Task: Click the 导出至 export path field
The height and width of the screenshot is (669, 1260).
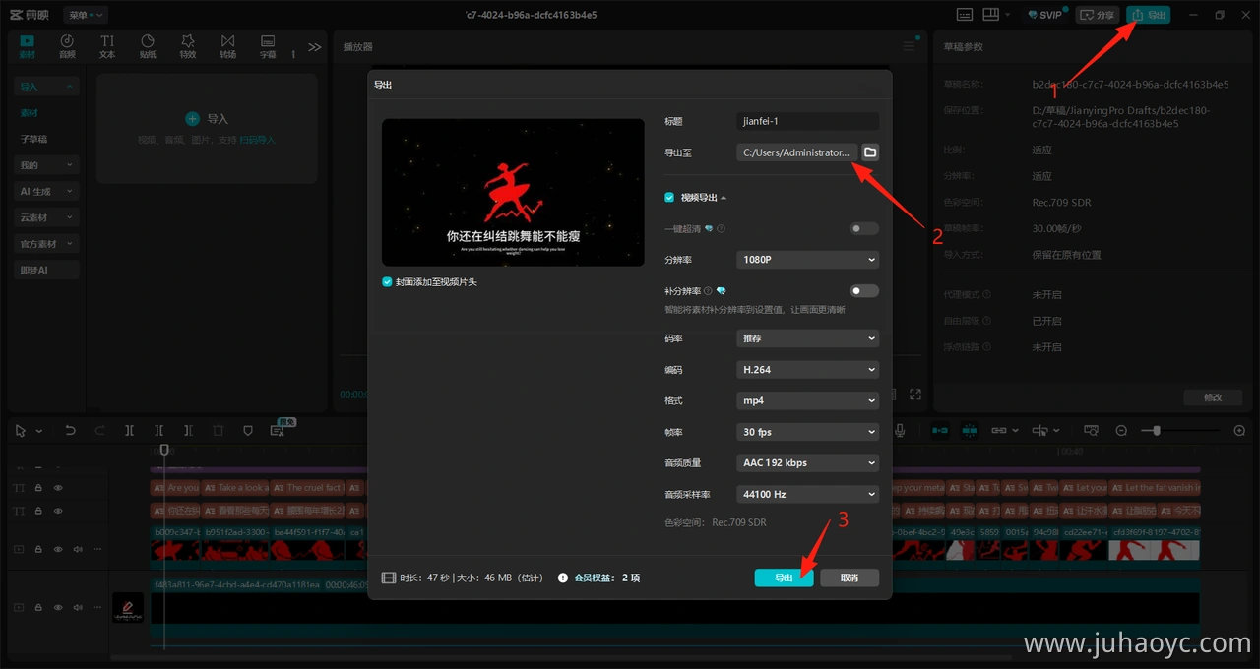Action: tap(797, 152)
